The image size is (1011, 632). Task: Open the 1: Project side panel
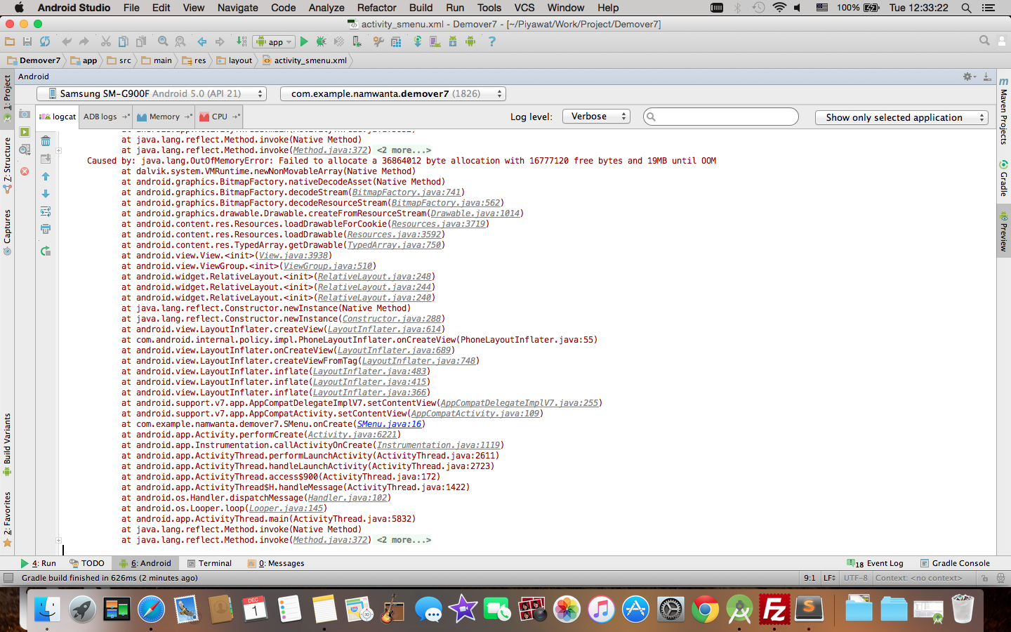coord(7,98)
